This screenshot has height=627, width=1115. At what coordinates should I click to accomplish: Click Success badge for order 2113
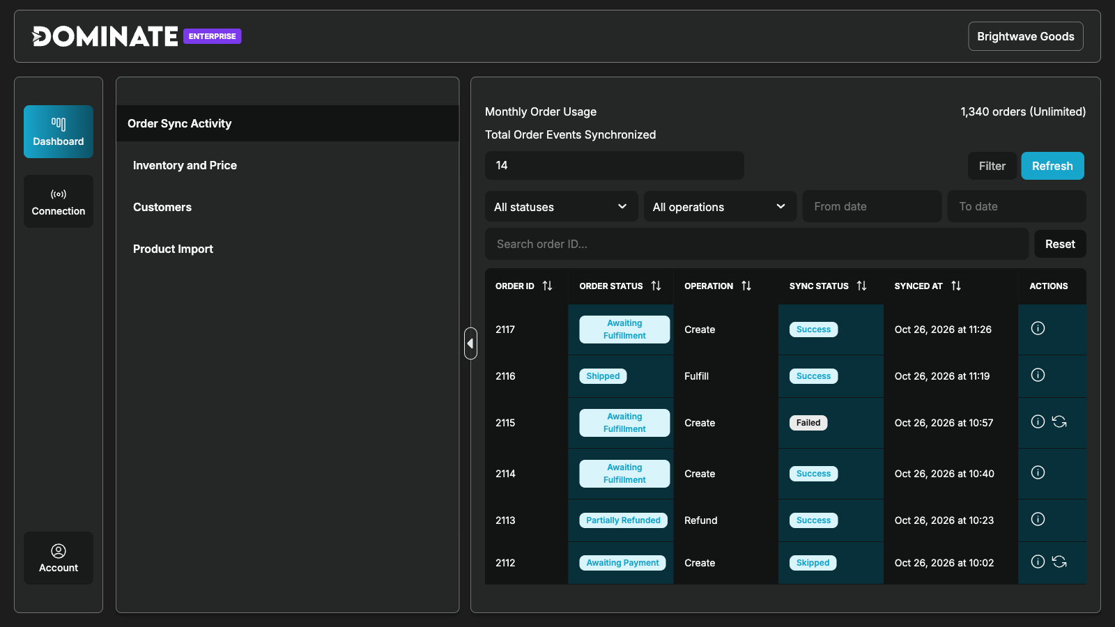click(813, 520)
